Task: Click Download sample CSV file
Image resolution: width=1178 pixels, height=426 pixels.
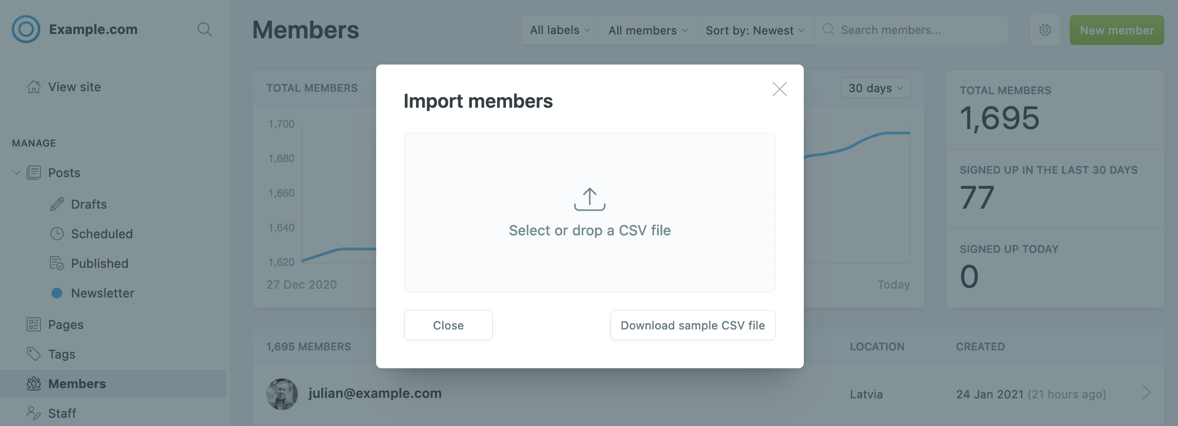Action: point(693,325)
